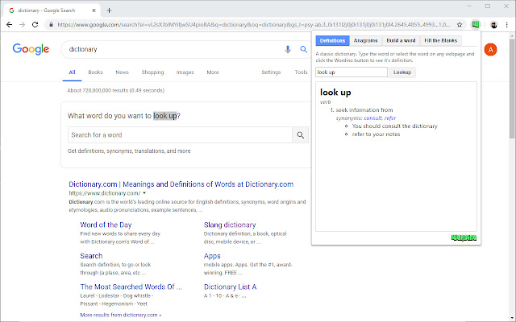Open The Most Searched Words Of link

pos(131,287)
